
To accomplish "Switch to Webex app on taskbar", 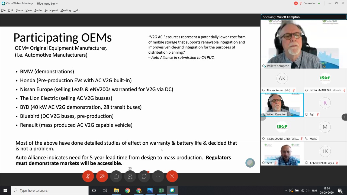I will point(172,190).
